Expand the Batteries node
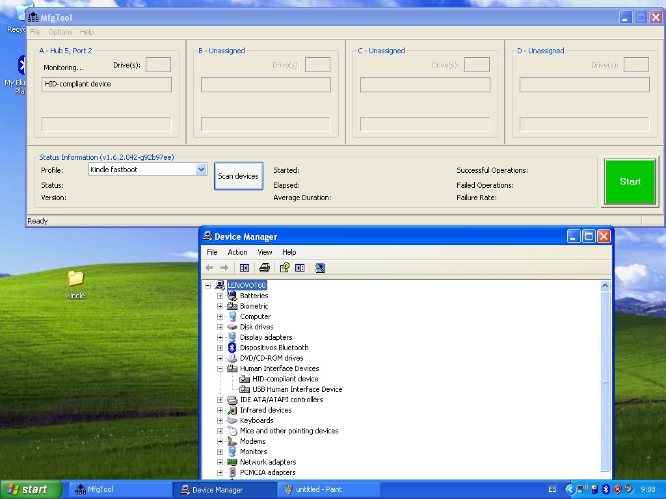Screen dimensions: 666x499 click(x=220, y=296)
